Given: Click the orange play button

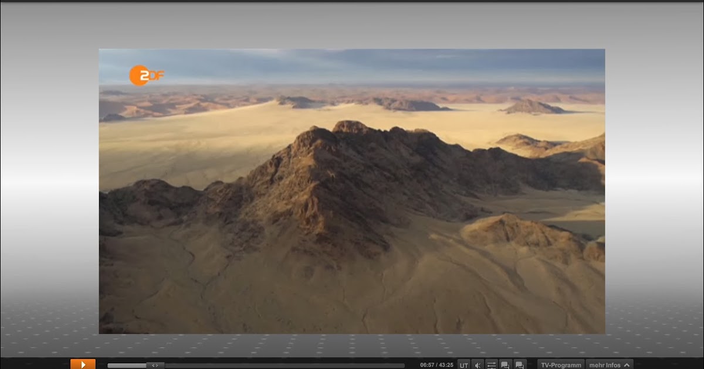Looking at the screenshot, I should coord(84,364).
